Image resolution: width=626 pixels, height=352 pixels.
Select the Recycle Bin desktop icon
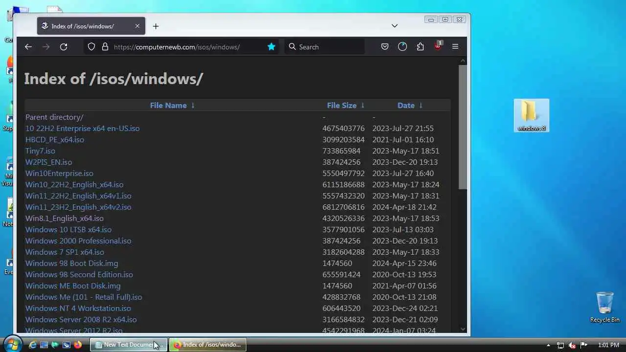pos(605,308)
